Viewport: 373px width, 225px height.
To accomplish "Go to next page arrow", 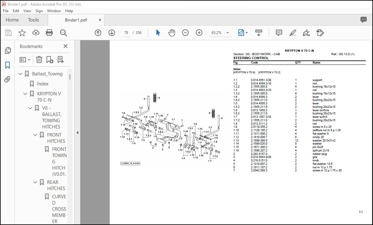I will (x=112, y=33).
